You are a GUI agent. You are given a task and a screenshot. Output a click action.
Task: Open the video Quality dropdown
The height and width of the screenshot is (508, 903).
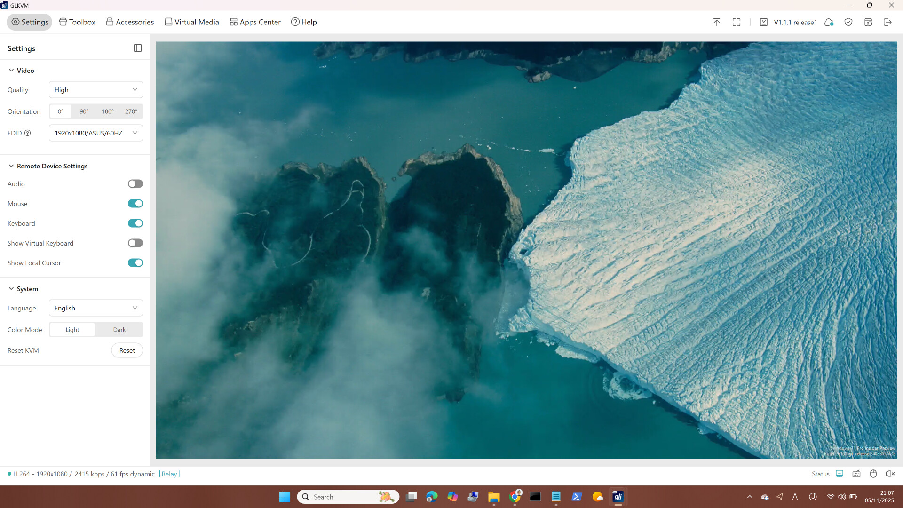(x=95, y=89)
